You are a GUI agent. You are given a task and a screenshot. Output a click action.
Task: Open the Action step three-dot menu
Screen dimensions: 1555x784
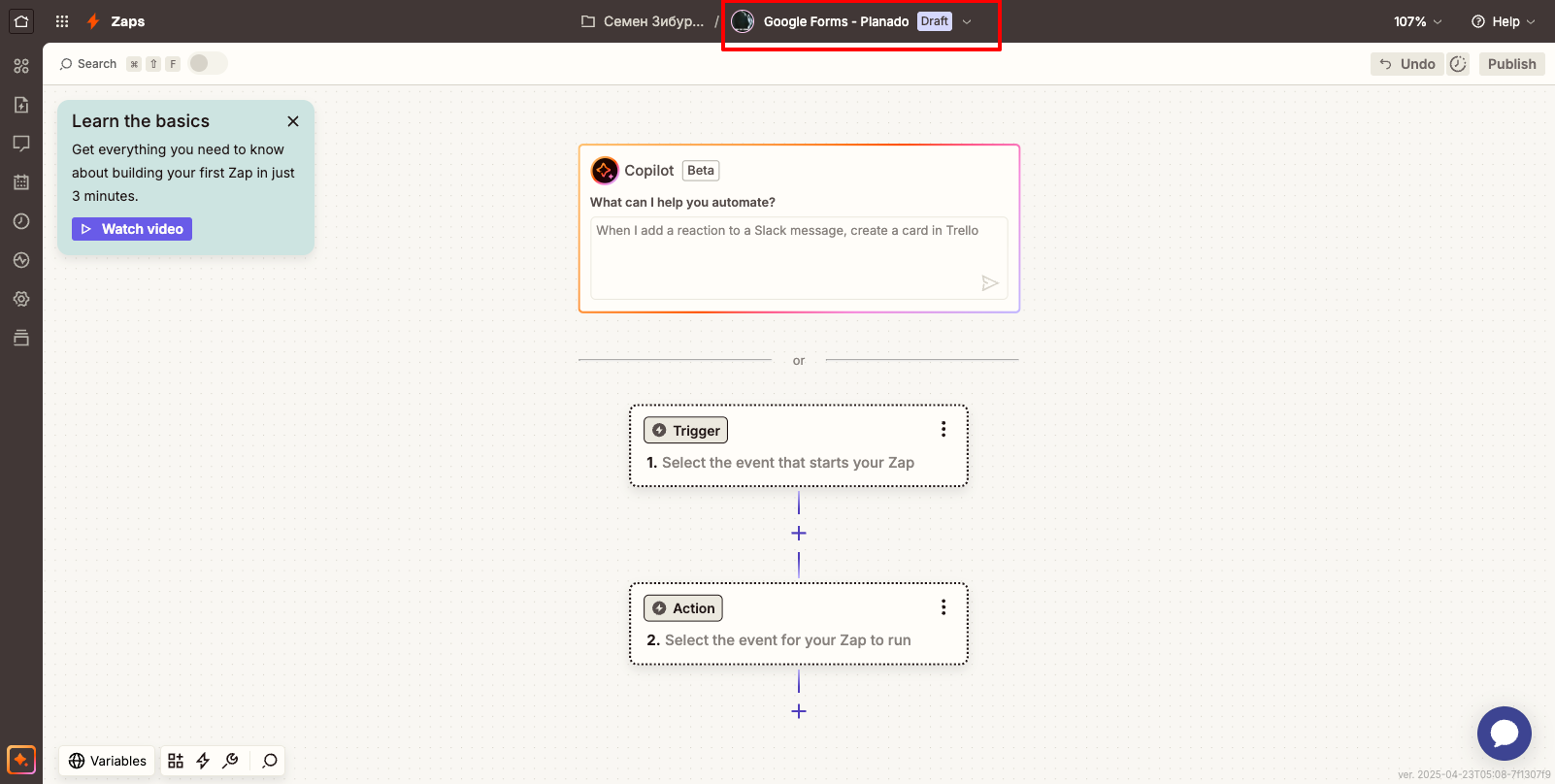(943, 606)
